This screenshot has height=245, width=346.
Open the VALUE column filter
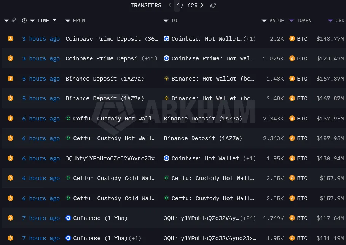tap(264, 21)
